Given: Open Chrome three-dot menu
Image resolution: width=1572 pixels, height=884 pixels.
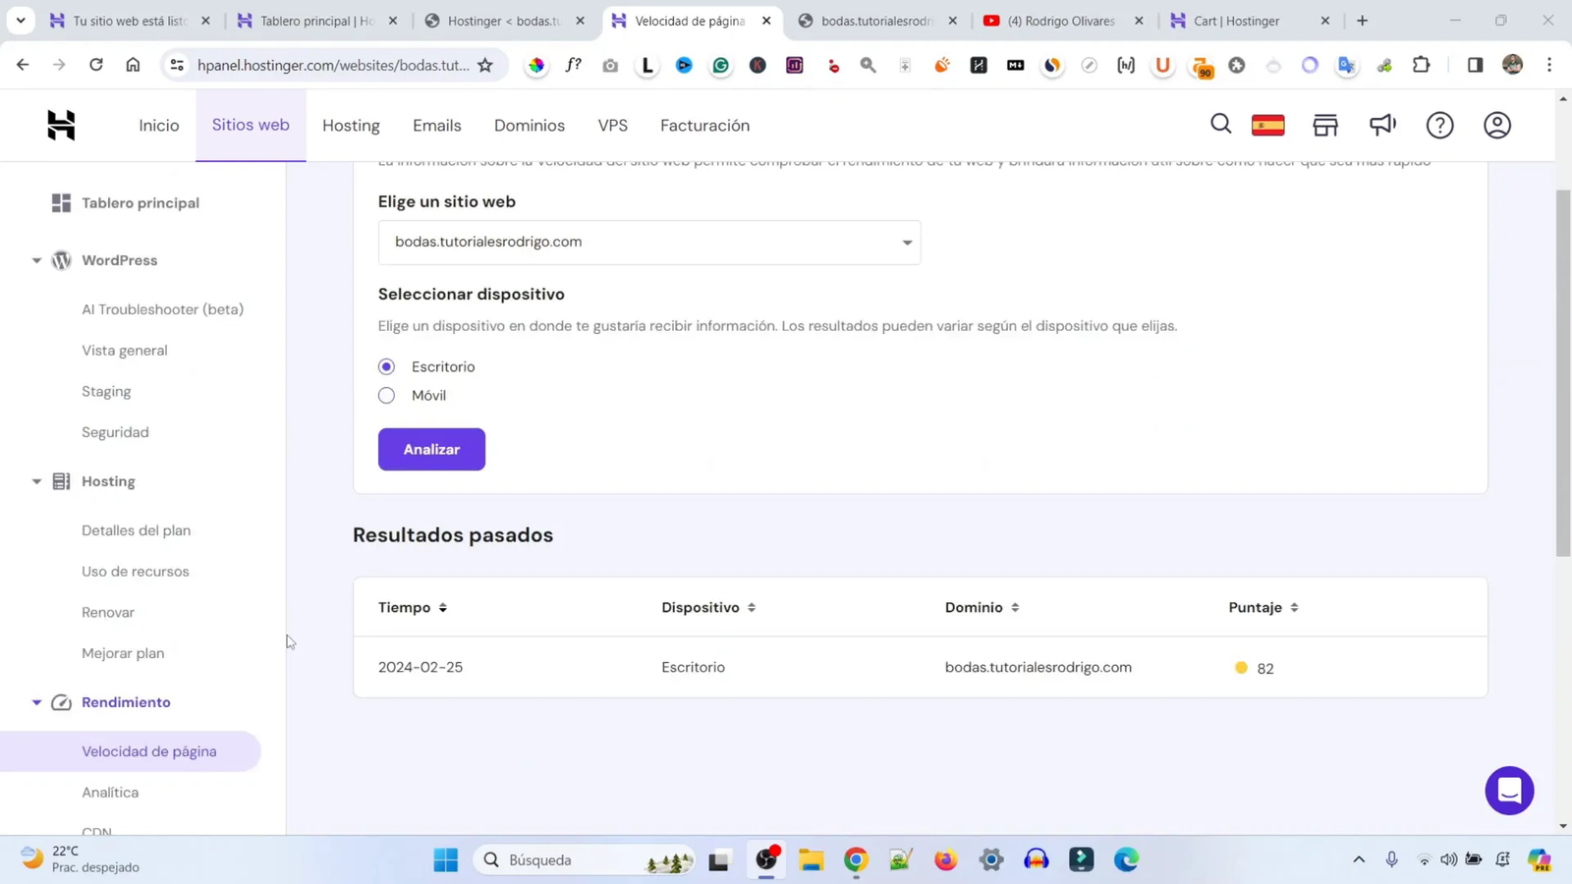Looking at the screenshot, I should (x=1549, y=65).
